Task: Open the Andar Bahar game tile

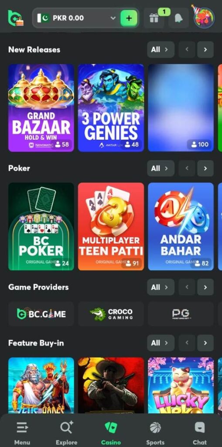Action: pyautogui.click(x=181, y=227)
